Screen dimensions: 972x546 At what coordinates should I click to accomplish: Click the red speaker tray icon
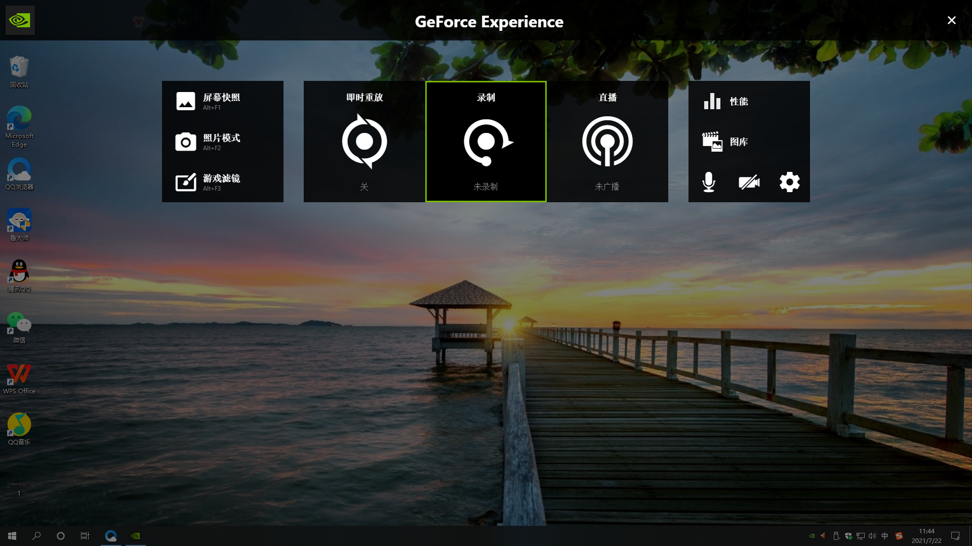824,536
